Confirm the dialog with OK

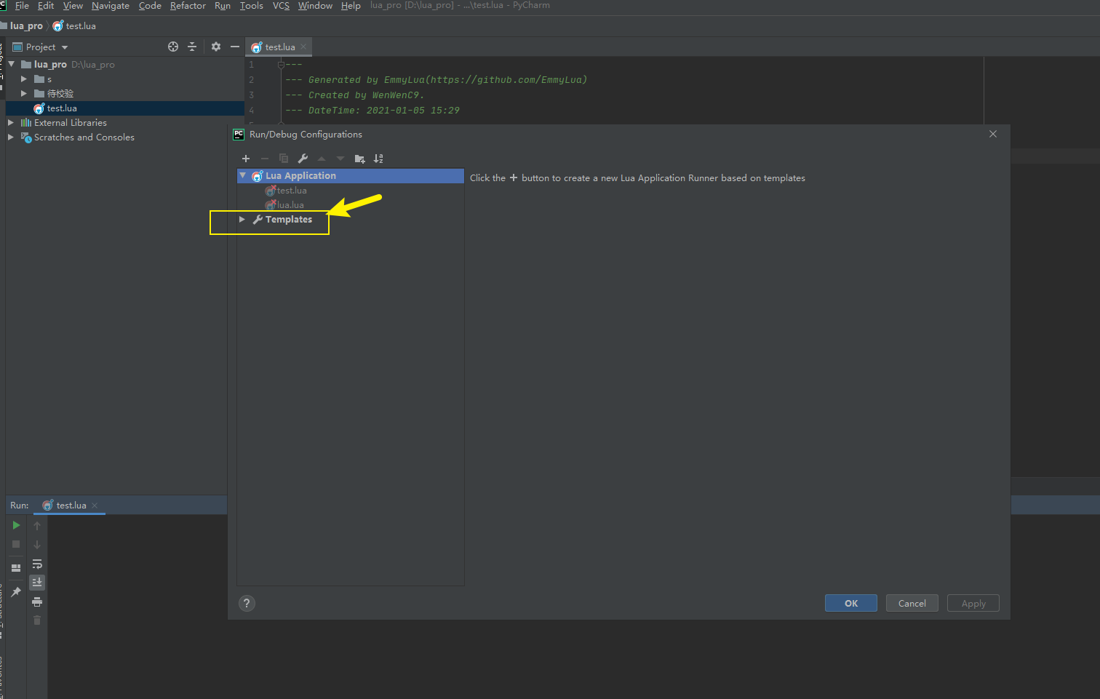pyautogui.click(x=851, y=604)
